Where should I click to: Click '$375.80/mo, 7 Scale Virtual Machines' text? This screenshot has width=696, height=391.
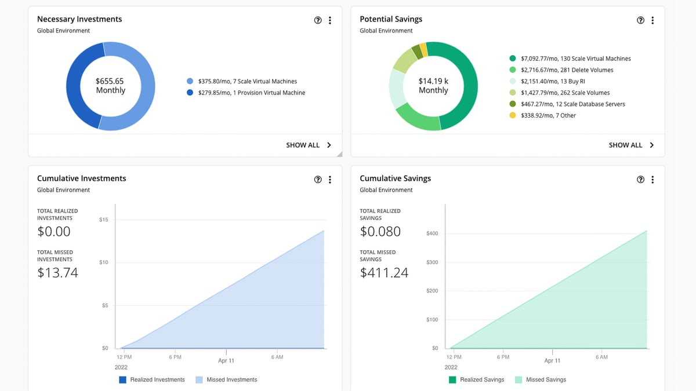pyautogui.click(x=248, y=82)
